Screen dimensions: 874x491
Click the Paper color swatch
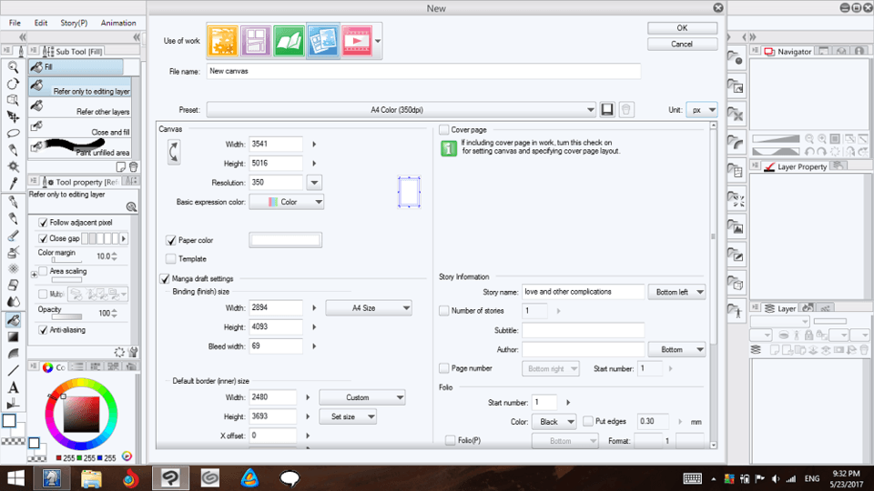click(x=285, y=240)
